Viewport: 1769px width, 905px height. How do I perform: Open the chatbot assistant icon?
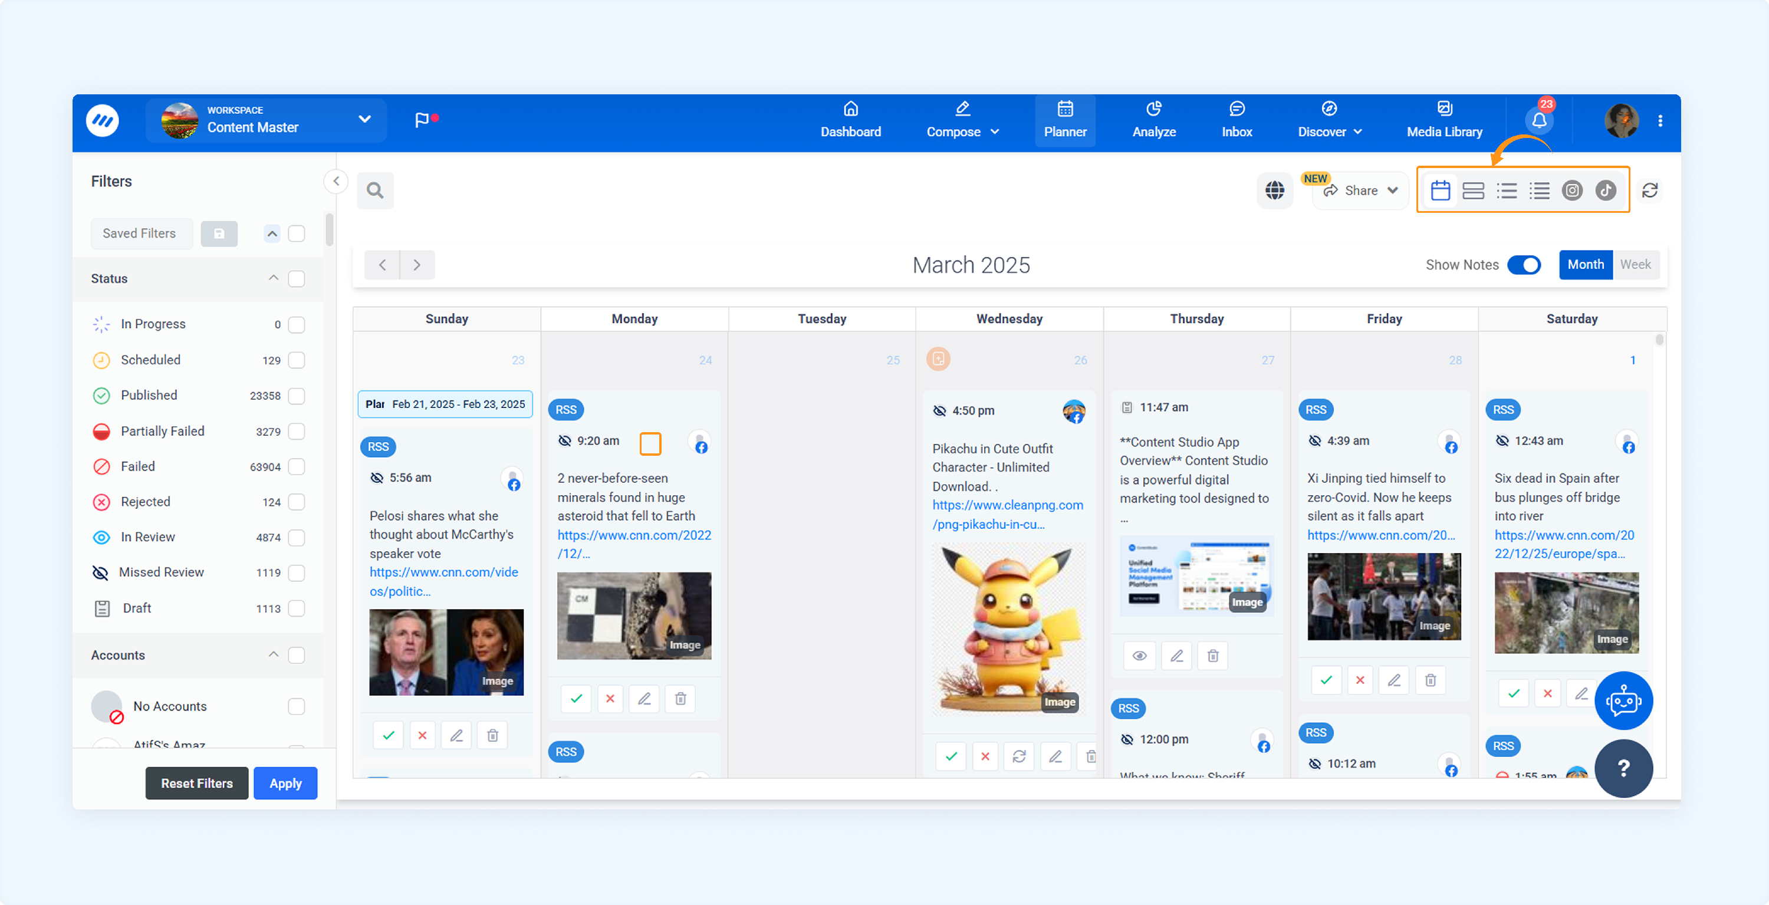click(1623, 700)
